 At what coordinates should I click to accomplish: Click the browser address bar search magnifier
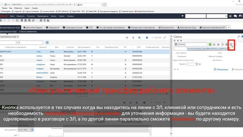click(70, 5)
